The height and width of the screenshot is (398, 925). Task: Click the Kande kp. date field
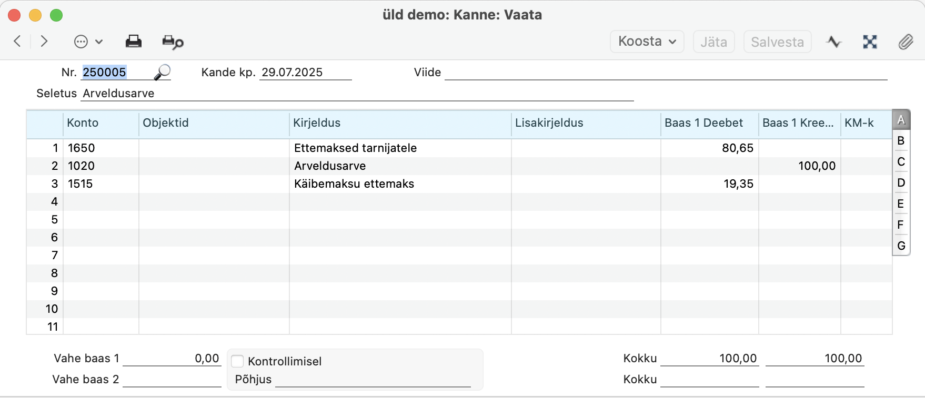tap(306, 73)
